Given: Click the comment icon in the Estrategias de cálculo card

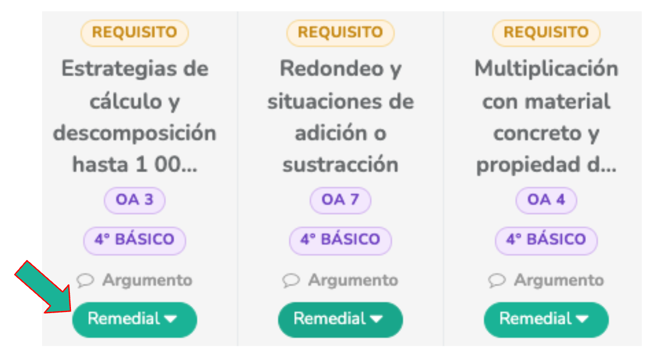Looking at the screenshot, I should pyautogui.click(x=85, y=281).
